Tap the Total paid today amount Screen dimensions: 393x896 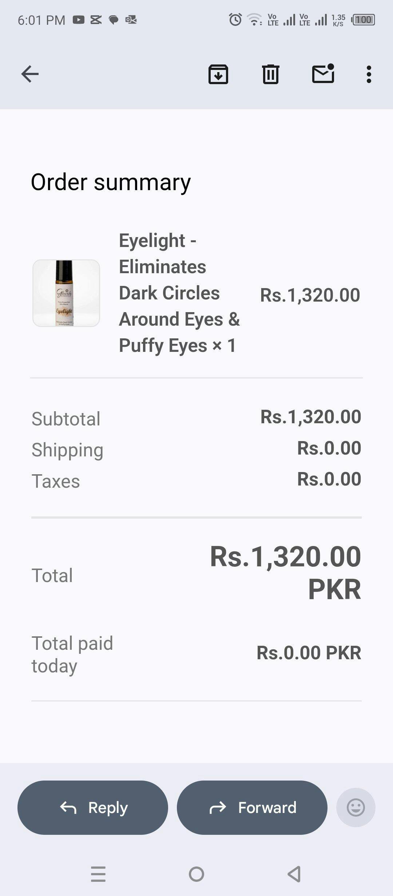click(309, 653)
